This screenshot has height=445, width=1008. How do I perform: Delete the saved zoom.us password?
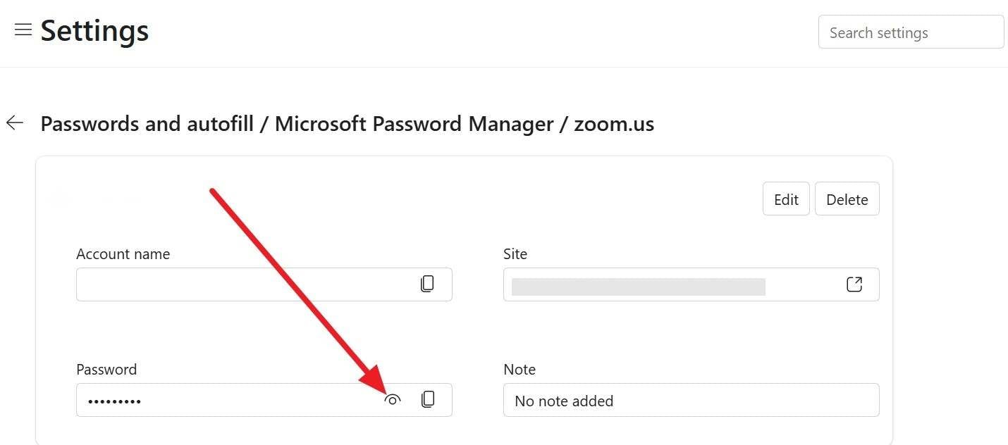[847, 199]
